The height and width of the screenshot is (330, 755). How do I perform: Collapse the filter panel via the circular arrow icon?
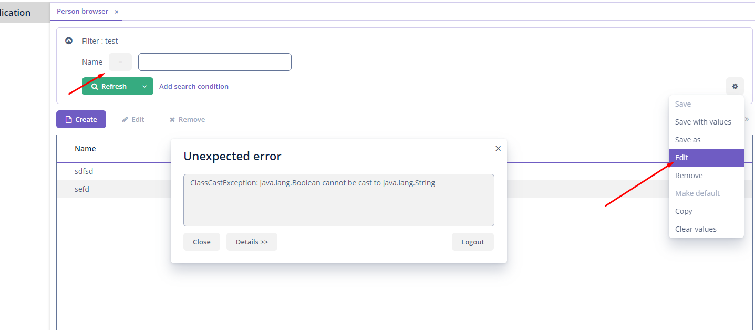(68, 40)
